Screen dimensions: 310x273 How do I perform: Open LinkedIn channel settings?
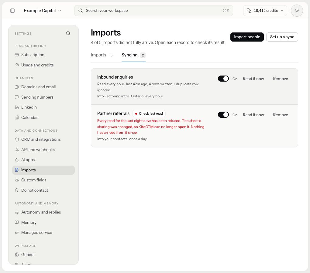tap(43, 107)
